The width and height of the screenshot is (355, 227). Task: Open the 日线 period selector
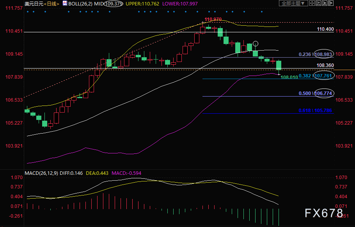pyautogui.click(x=51, y=4)
